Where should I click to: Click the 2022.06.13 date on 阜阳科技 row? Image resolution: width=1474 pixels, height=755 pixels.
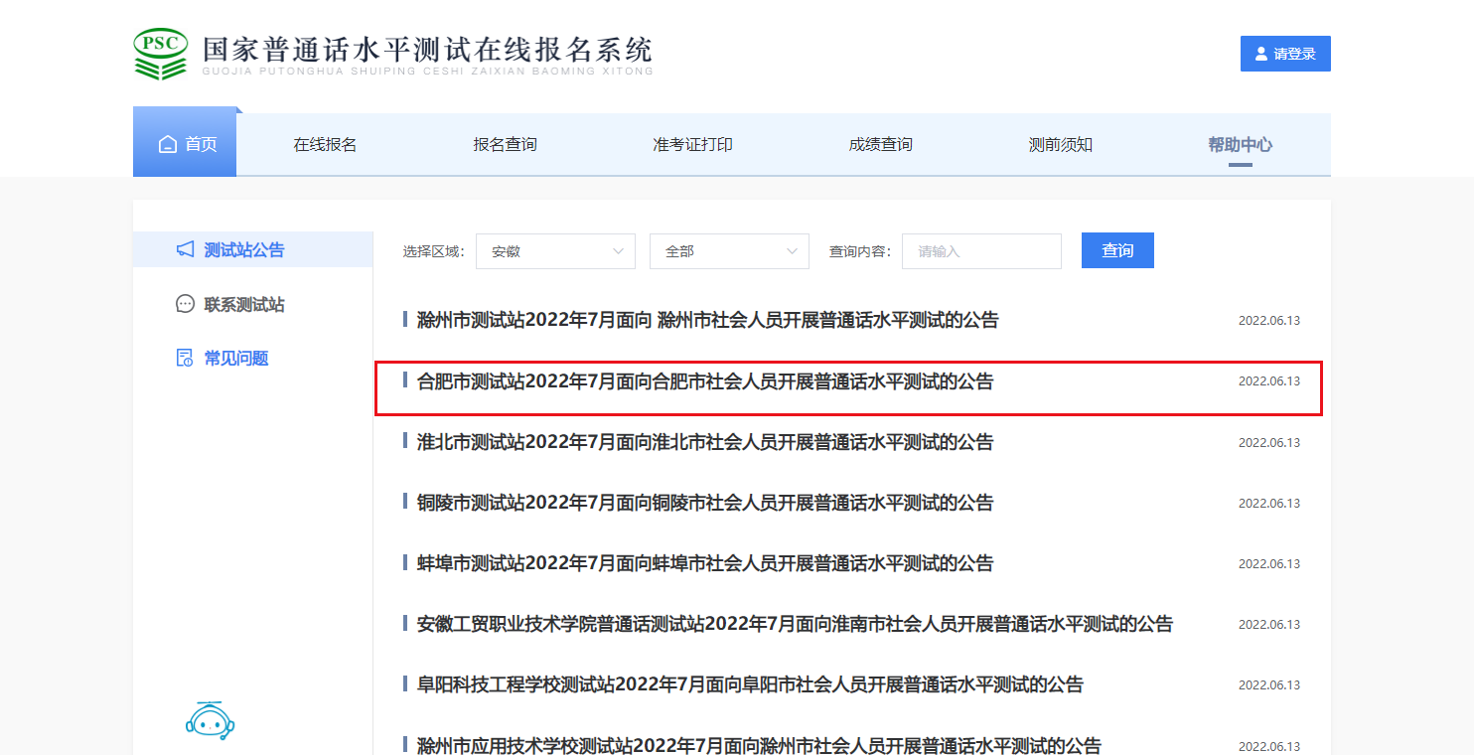(1269, 685)
